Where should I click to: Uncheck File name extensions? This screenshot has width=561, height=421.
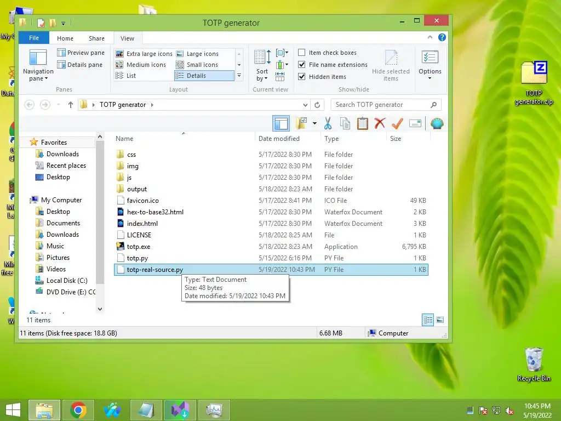[302, 65]
